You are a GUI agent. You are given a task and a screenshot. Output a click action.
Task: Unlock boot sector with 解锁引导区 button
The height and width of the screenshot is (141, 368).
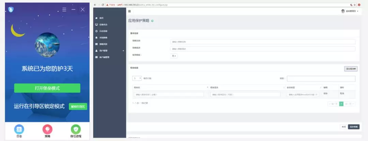[x=78, y=107]
